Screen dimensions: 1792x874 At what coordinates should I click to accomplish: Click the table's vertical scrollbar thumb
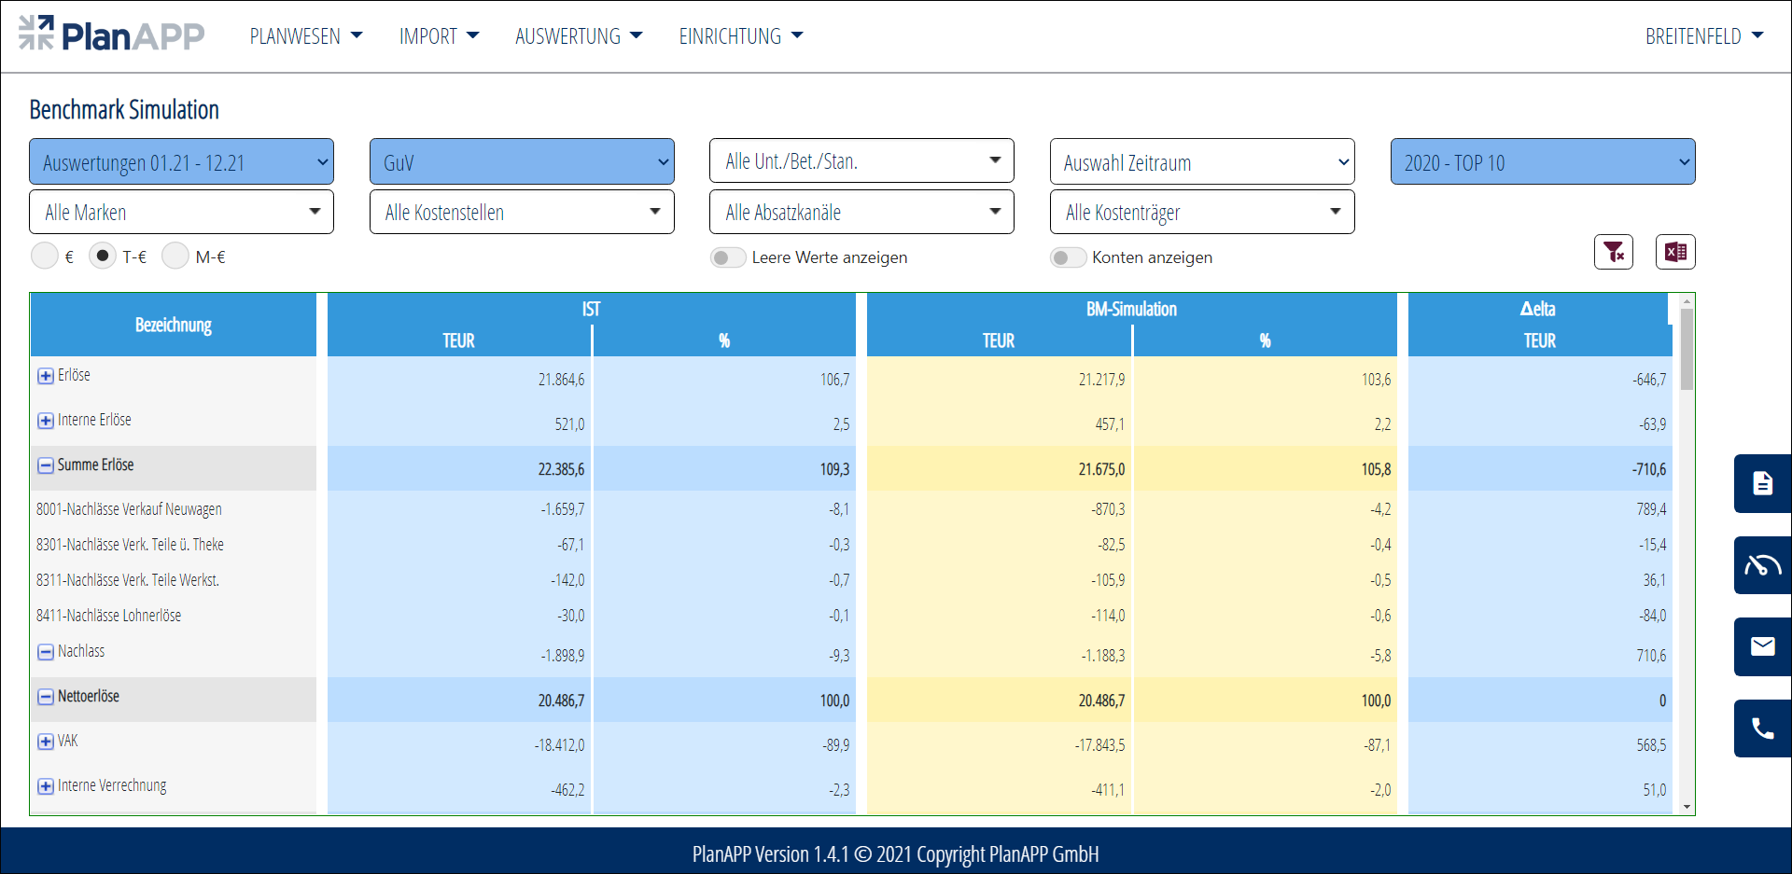pos(1686,350)
